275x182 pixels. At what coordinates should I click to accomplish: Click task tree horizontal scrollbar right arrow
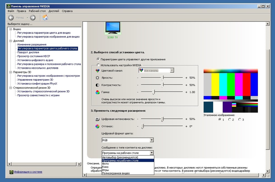click(x=79, y=164)
